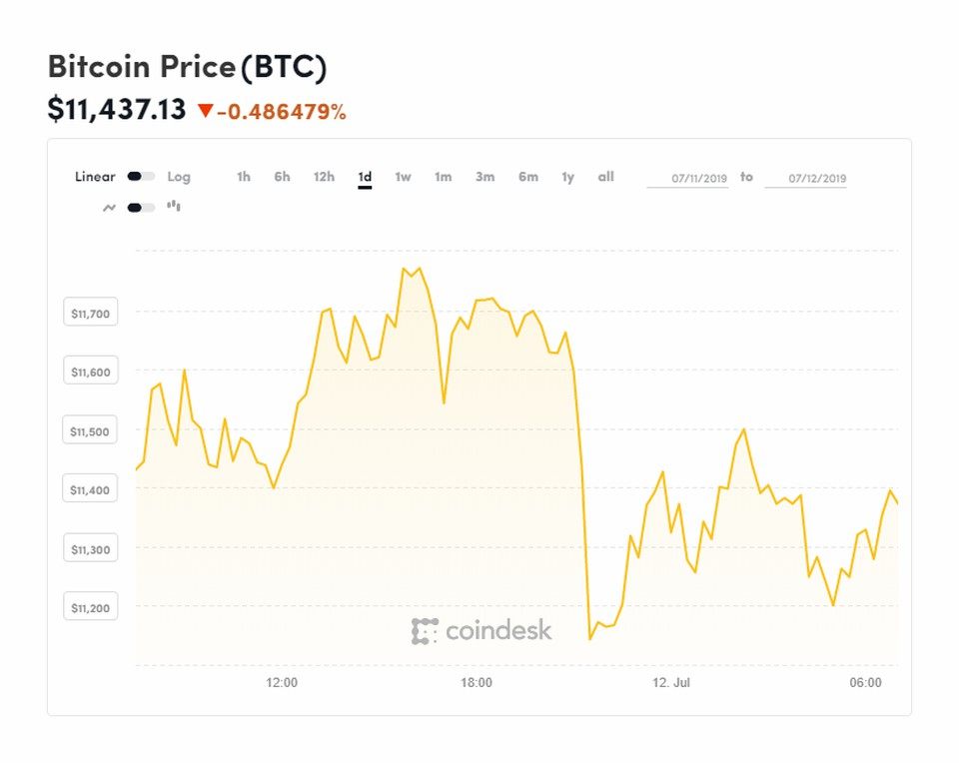This screenshot has width=959, height=763.
Task: Switch to 1y time range
Action: click(567, 177)
